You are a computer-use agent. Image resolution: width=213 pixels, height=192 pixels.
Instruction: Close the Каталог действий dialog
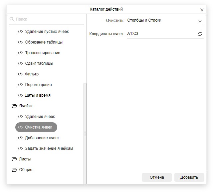(x=202, y=10)
